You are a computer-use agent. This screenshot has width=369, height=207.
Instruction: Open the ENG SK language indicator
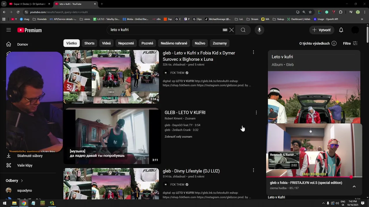(x=343, y=203)
